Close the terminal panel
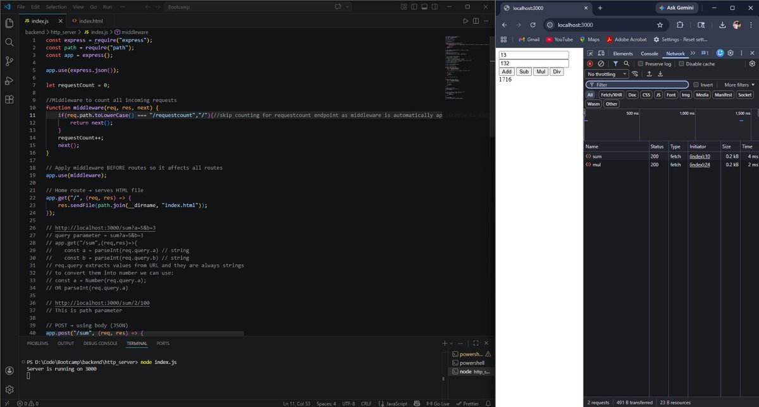 [487, 343]
